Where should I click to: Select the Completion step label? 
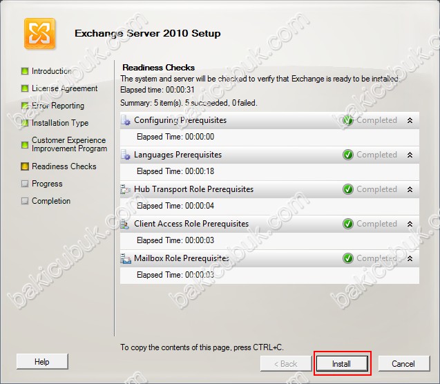click(x=51, y=201)
